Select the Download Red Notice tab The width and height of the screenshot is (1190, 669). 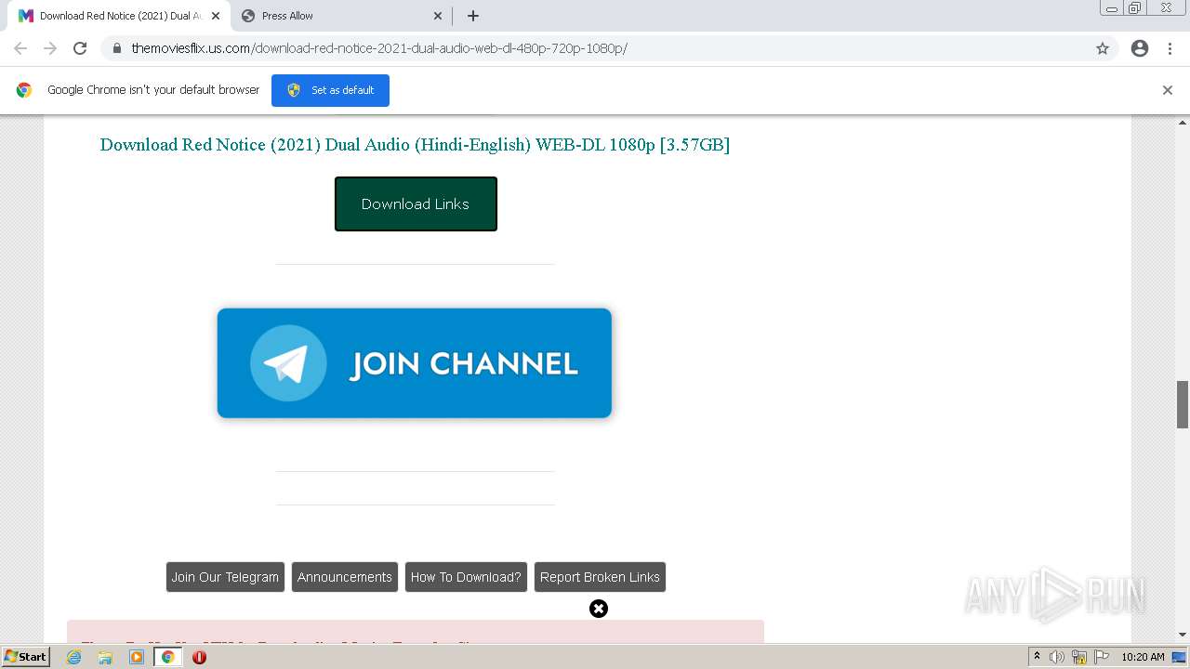coord(119,16)
